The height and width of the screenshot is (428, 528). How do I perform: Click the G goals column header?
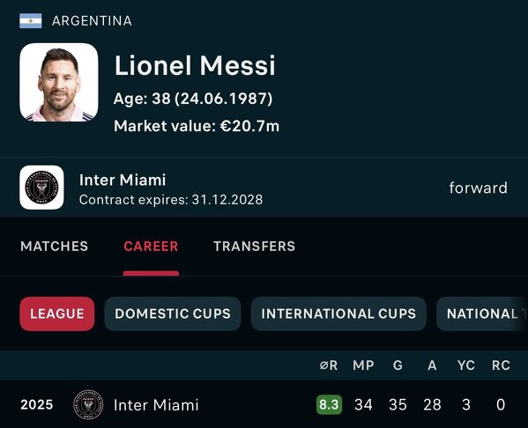(x=398, y=365)
